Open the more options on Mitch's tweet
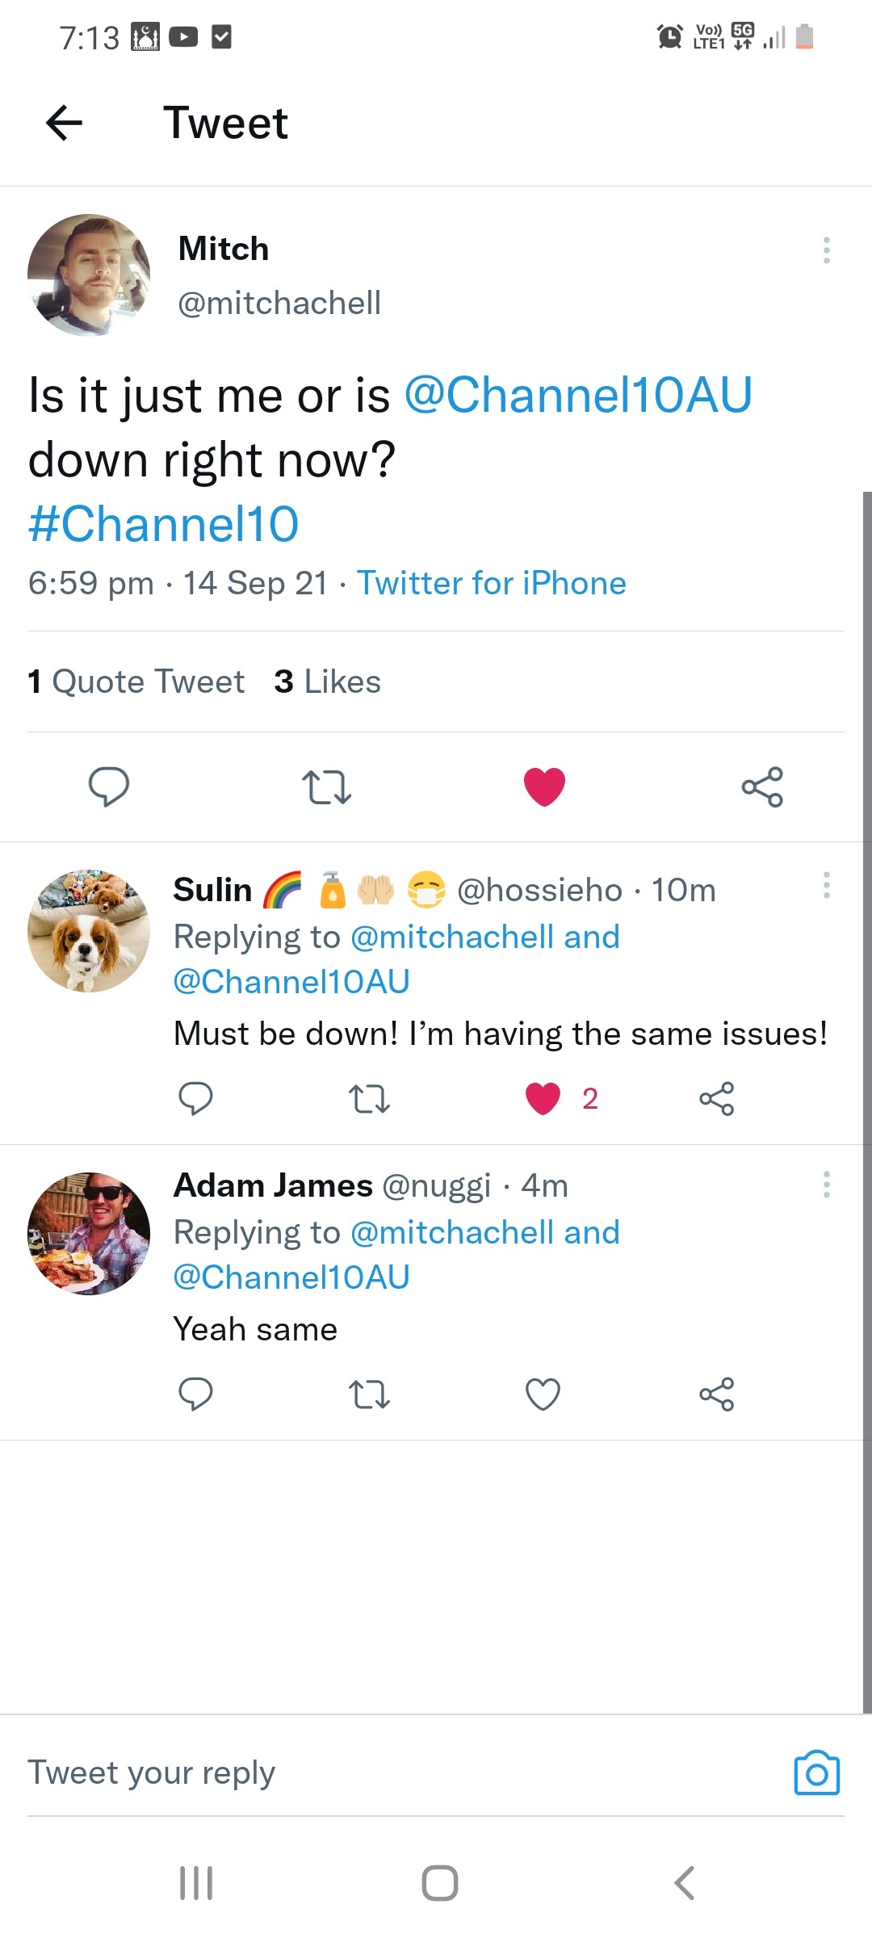The height and width of the screenshot is (1938, 872). (x=826, y=250)
